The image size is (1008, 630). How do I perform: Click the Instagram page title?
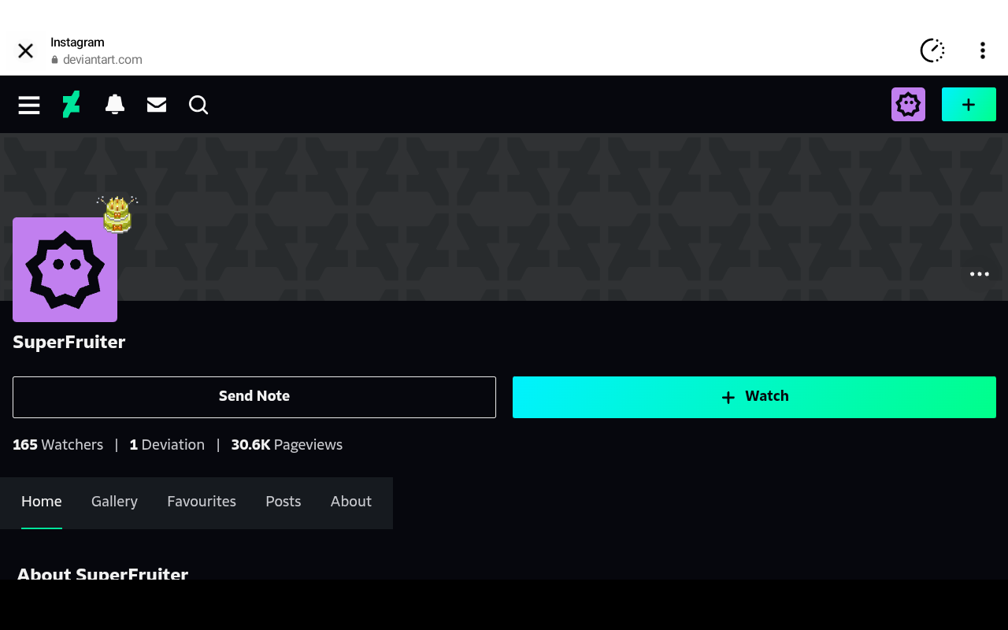pyautogui.click(x=77, y=43)
